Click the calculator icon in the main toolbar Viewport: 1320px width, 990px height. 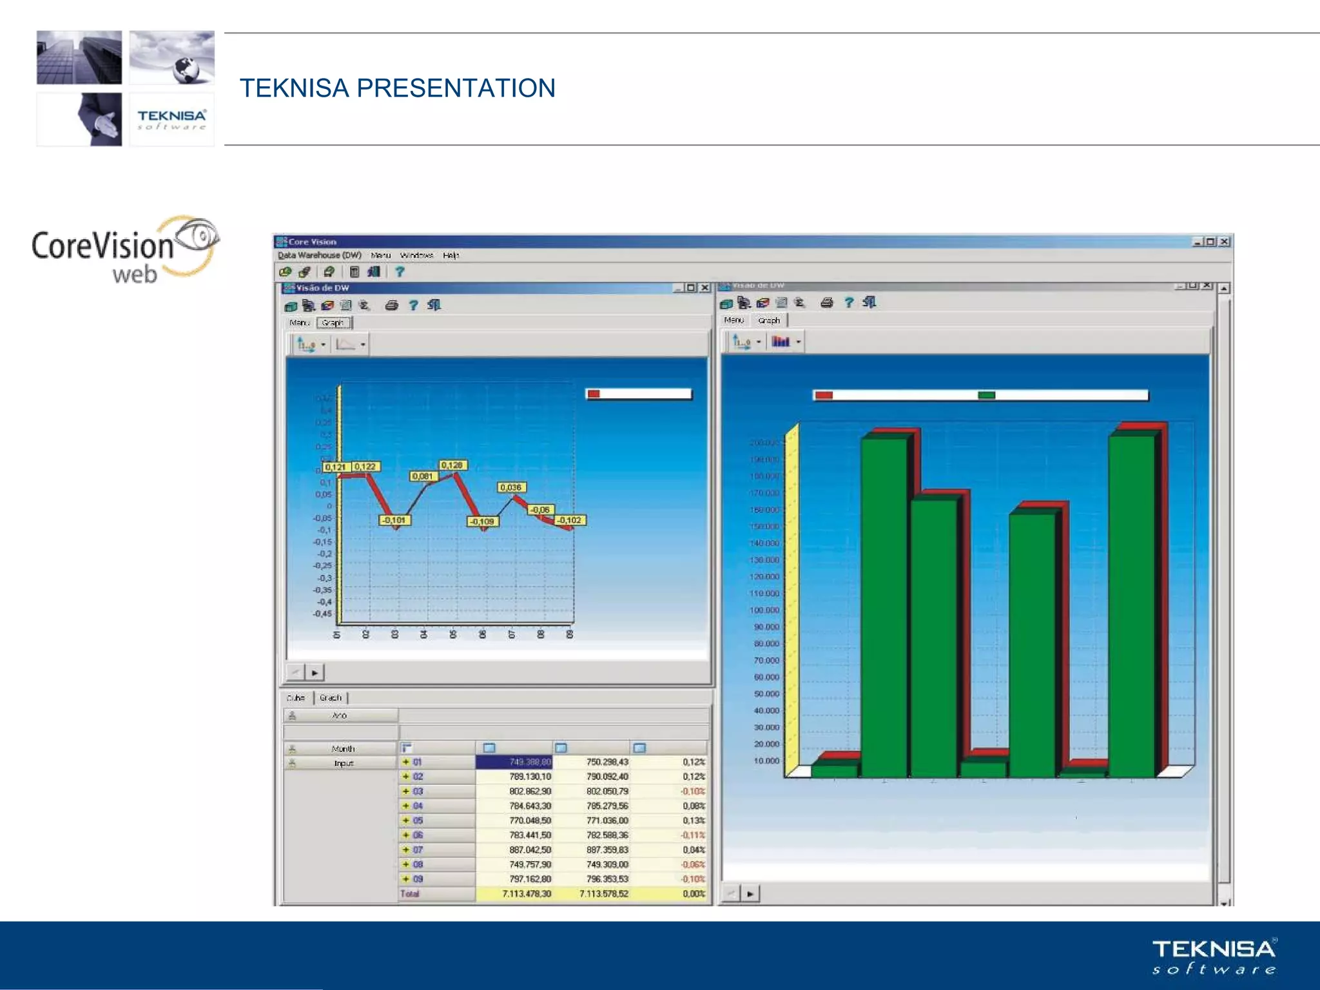tap(354, 272)
